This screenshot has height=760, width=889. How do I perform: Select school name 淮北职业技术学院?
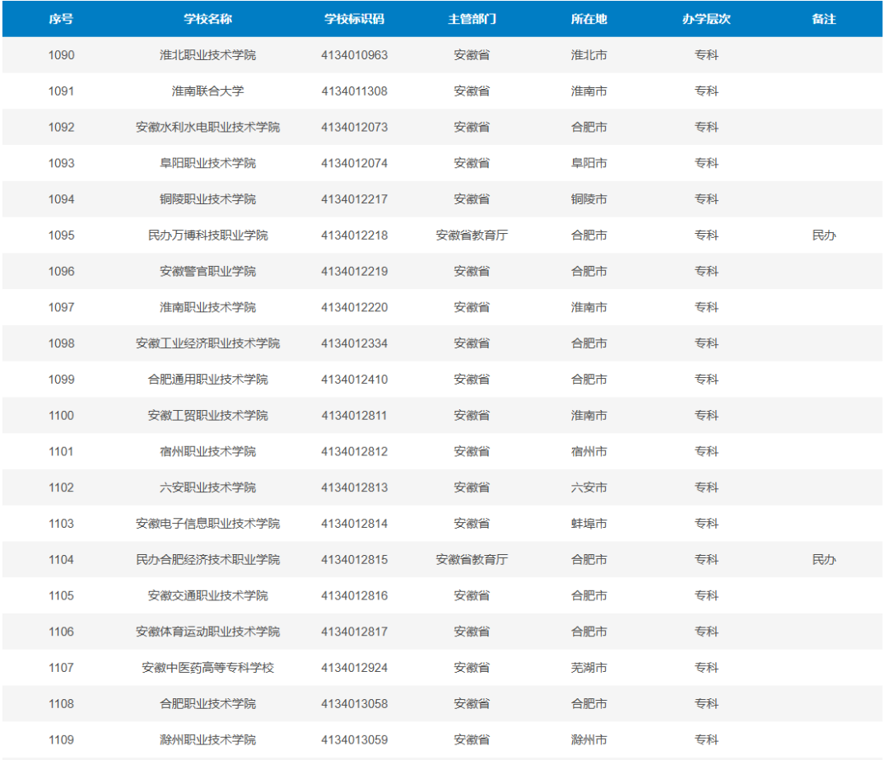(x=207, y=55)
